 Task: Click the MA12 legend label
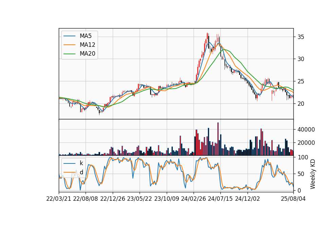point(88,45)
